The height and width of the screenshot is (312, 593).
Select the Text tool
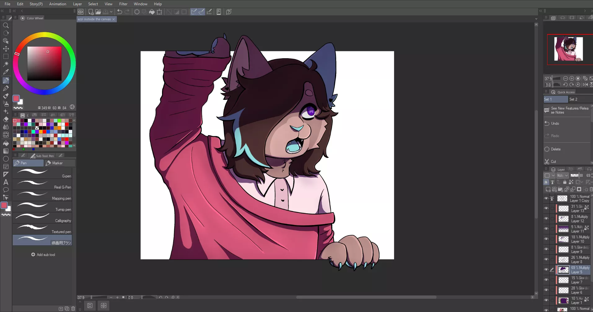[x=6, y=182]
